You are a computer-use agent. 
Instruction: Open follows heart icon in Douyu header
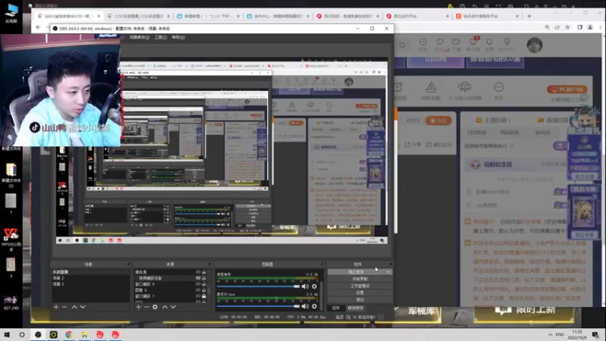440,42
